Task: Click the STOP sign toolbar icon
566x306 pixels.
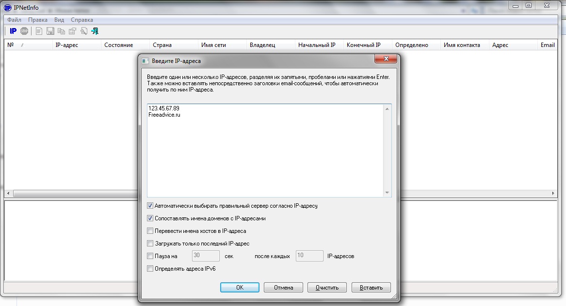Action: click(24, 31)
